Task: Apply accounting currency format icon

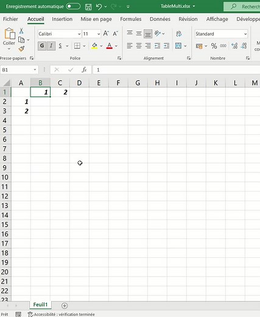Action: click(199, 46)
